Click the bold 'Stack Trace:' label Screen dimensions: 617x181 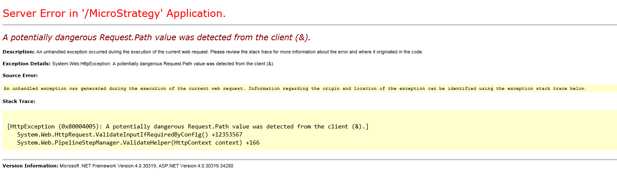[x=19, y=101]
